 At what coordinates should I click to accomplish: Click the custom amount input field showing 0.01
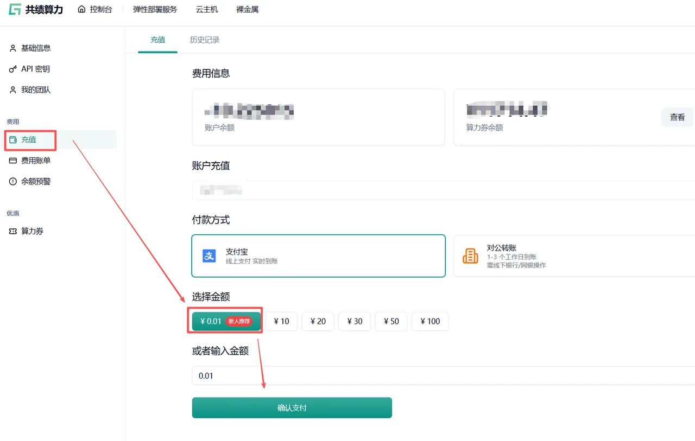(x=444, y=376)
